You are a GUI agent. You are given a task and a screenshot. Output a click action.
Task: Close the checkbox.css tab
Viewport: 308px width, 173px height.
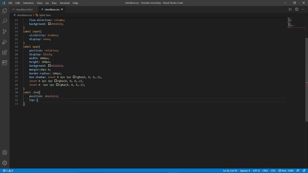coord(62,10)
